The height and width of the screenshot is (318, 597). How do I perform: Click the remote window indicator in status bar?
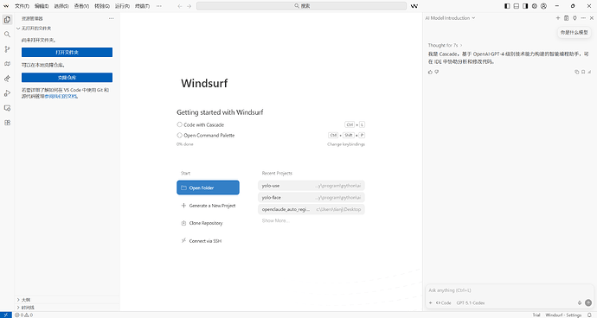click(x=6, y=315)
